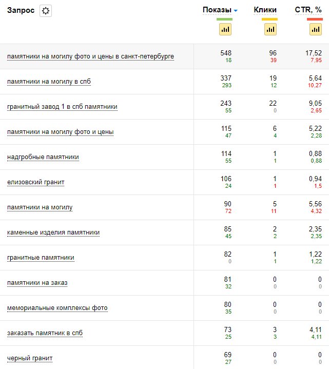Open «памятники на заказ» query
The image size is (329, 369).
(37, 283)
